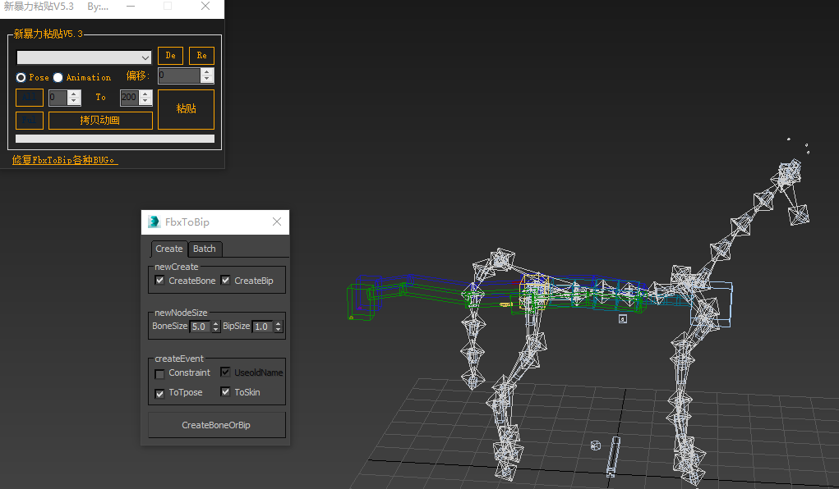Click the 3ds Max logo in FbxToBip title
The image size is (839, 489).
click(x=154, y=222)
